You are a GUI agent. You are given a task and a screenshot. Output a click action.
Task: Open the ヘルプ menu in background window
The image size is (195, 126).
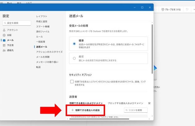click(29, 3)
